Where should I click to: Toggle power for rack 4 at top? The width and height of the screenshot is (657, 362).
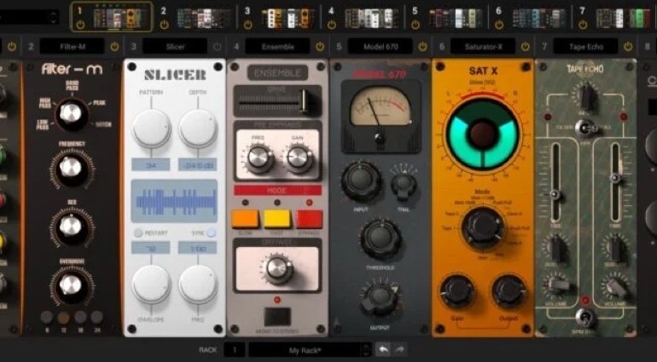pos(331,25)
